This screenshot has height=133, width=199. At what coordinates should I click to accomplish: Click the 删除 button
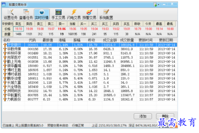coord(165,116)
